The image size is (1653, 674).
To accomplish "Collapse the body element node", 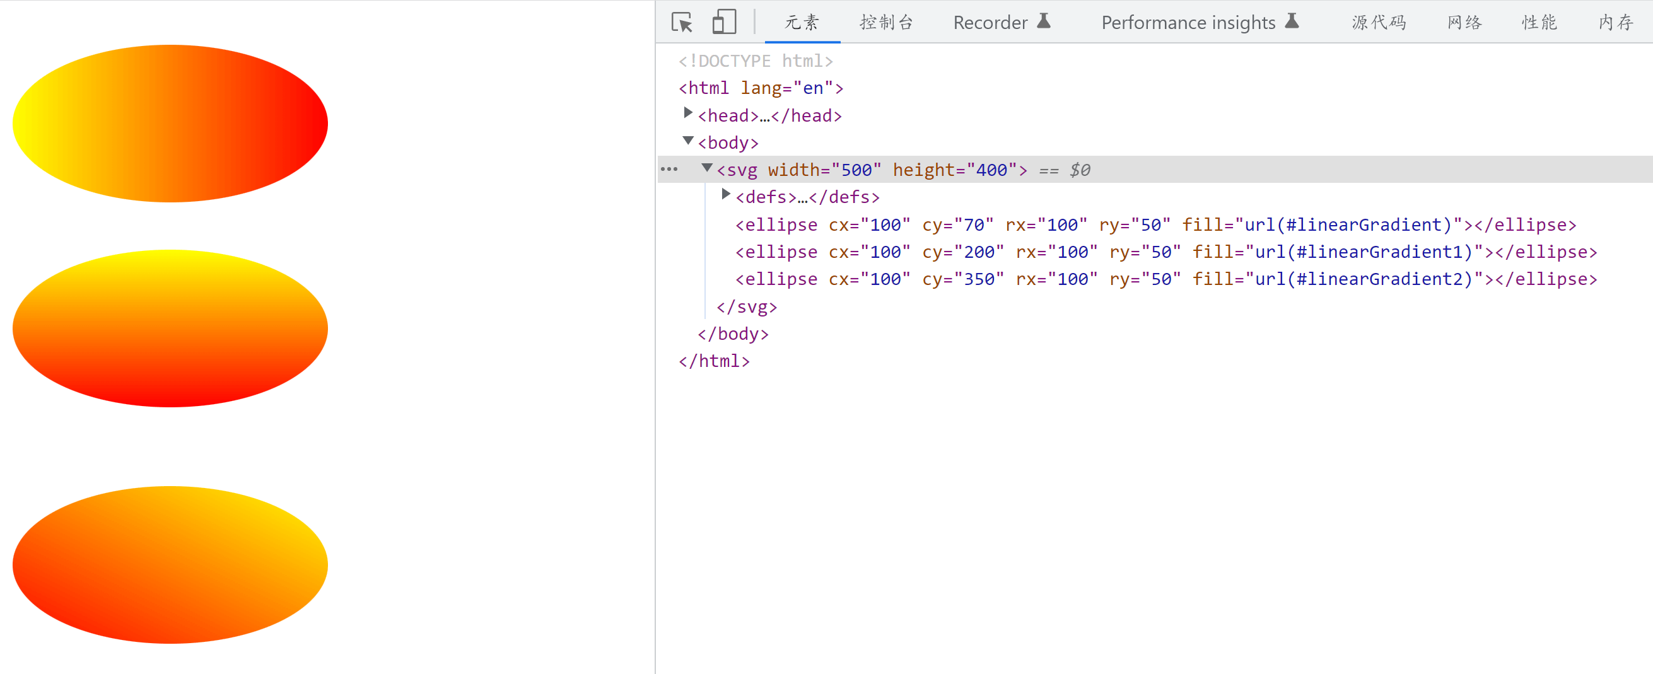I will (x=688, y=141).
